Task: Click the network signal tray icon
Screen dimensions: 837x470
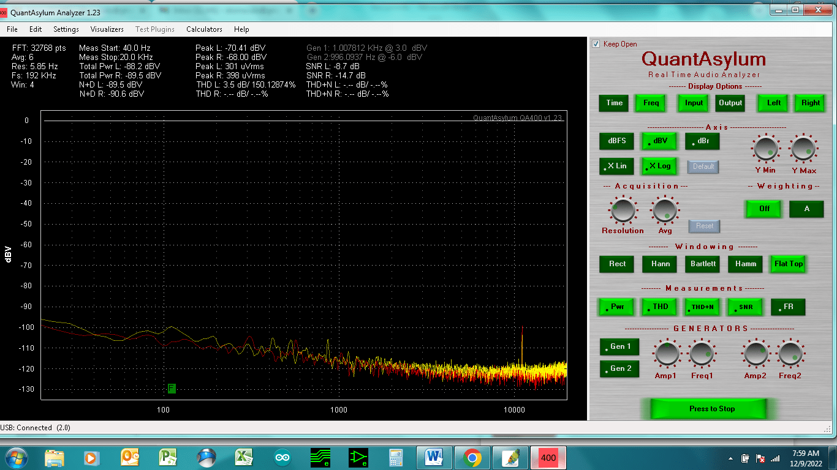Action: (x=775, y=458)
